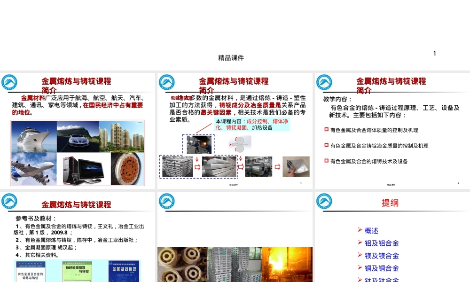Select the aluminum foil pouch photo
Viewport: 470px width, 282px height.
(x=296, y=167)
